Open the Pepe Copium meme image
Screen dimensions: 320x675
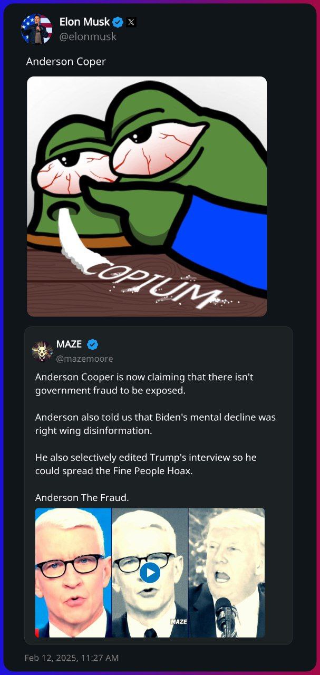click(147, 197)
